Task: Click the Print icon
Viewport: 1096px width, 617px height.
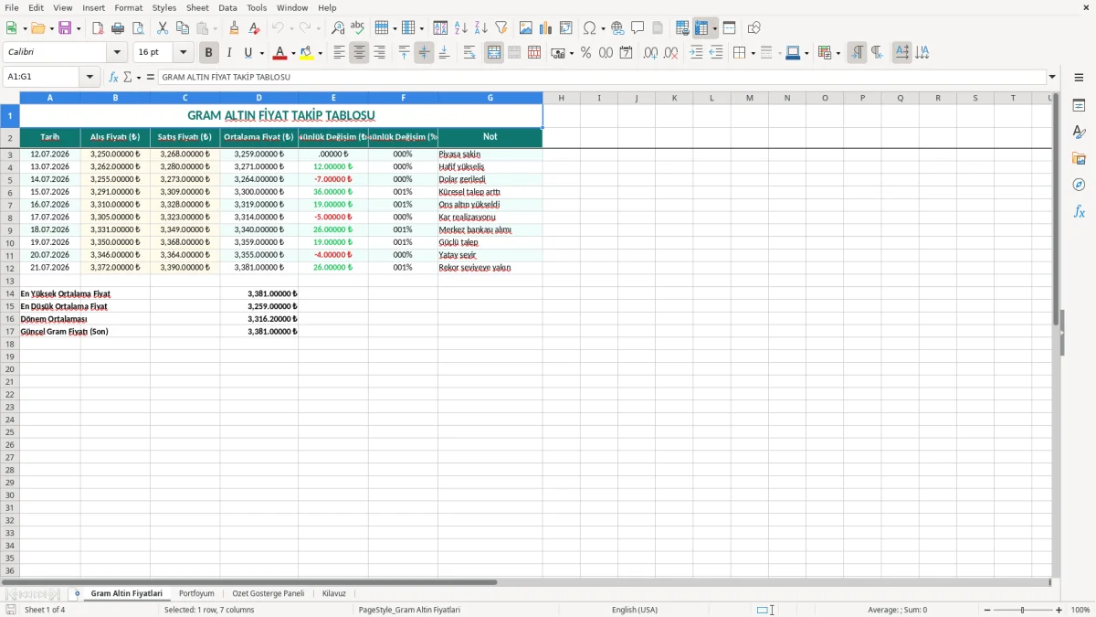Action: (x=118, y=28)
